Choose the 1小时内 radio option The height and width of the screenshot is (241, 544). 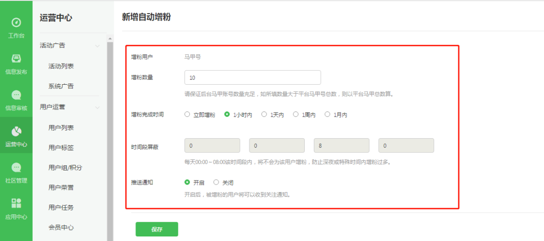(x=227, y=114)
